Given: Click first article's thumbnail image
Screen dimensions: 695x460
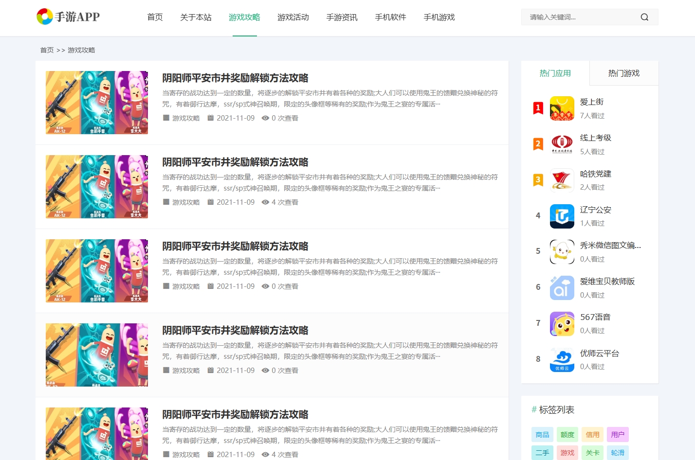Looking at the screenshot, I should (x=97, y=103).
